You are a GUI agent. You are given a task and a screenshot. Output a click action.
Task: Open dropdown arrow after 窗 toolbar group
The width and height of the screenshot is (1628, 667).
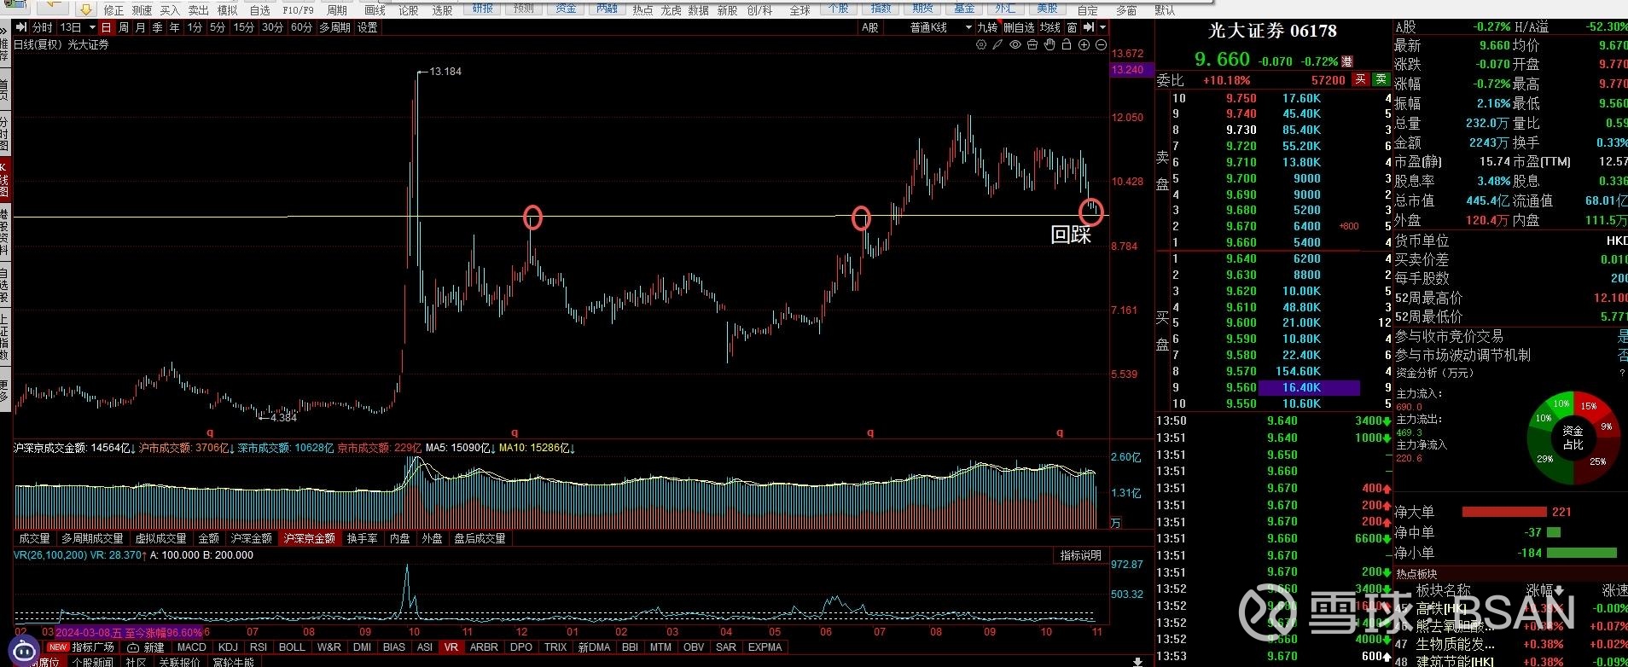[x=1102, y=27]
